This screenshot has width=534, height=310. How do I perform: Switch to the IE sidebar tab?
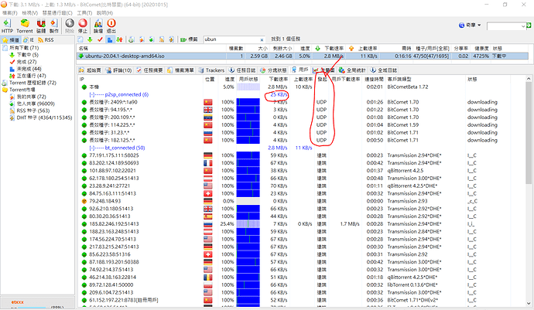pos(29,40)
